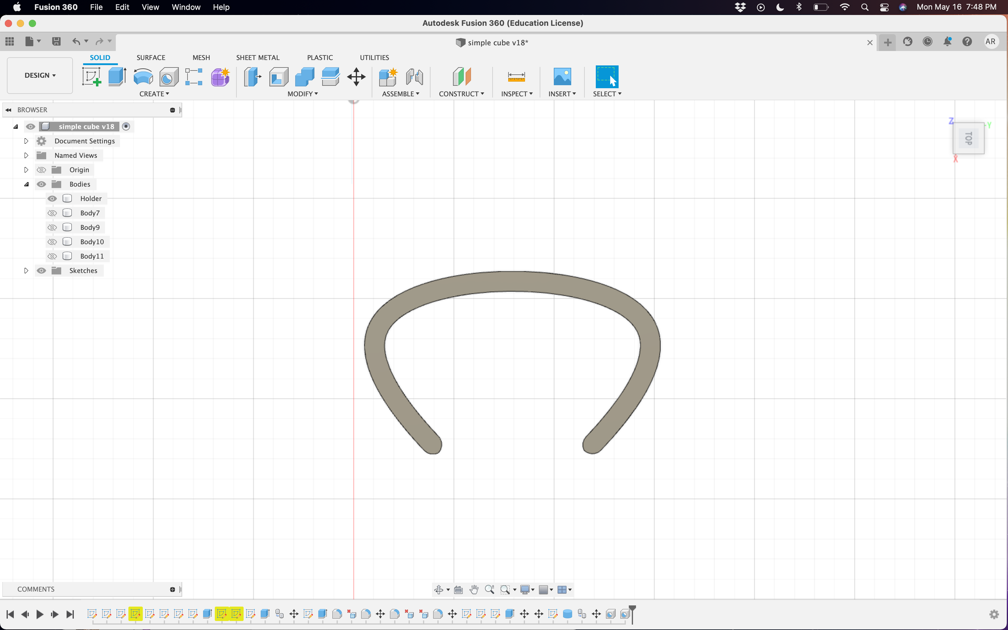Image resolution: width=1008 pixels, height=630 pixels.
Task: Click the Bodies folder to select
Action: point(79,184)
